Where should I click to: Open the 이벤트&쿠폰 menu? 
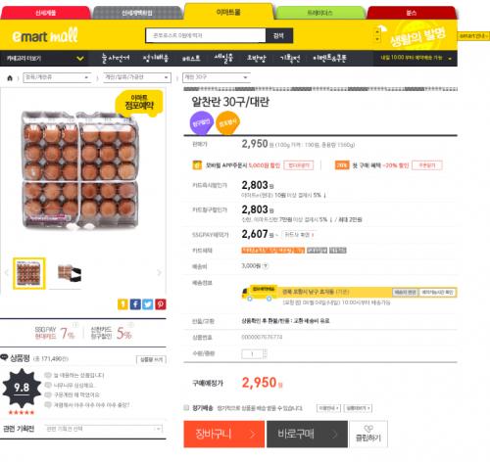329,58
